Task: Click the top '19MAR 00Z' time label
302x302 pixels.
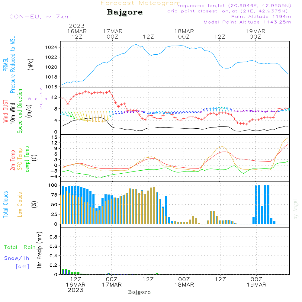Action: tap(255, 34)
